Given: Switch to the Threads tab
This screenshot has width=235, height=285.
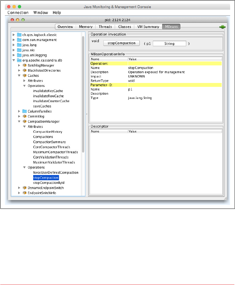Looking at the screenshot, I should (x=105, y=27).
